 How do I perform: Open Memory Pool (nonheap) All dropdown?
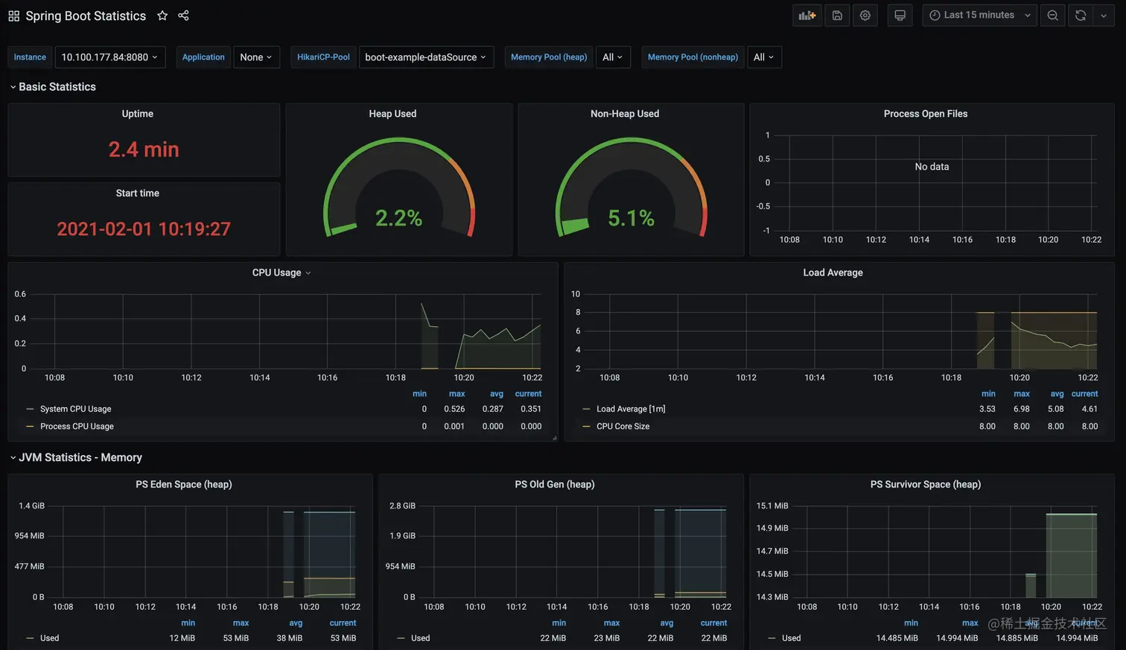point(764,57)
